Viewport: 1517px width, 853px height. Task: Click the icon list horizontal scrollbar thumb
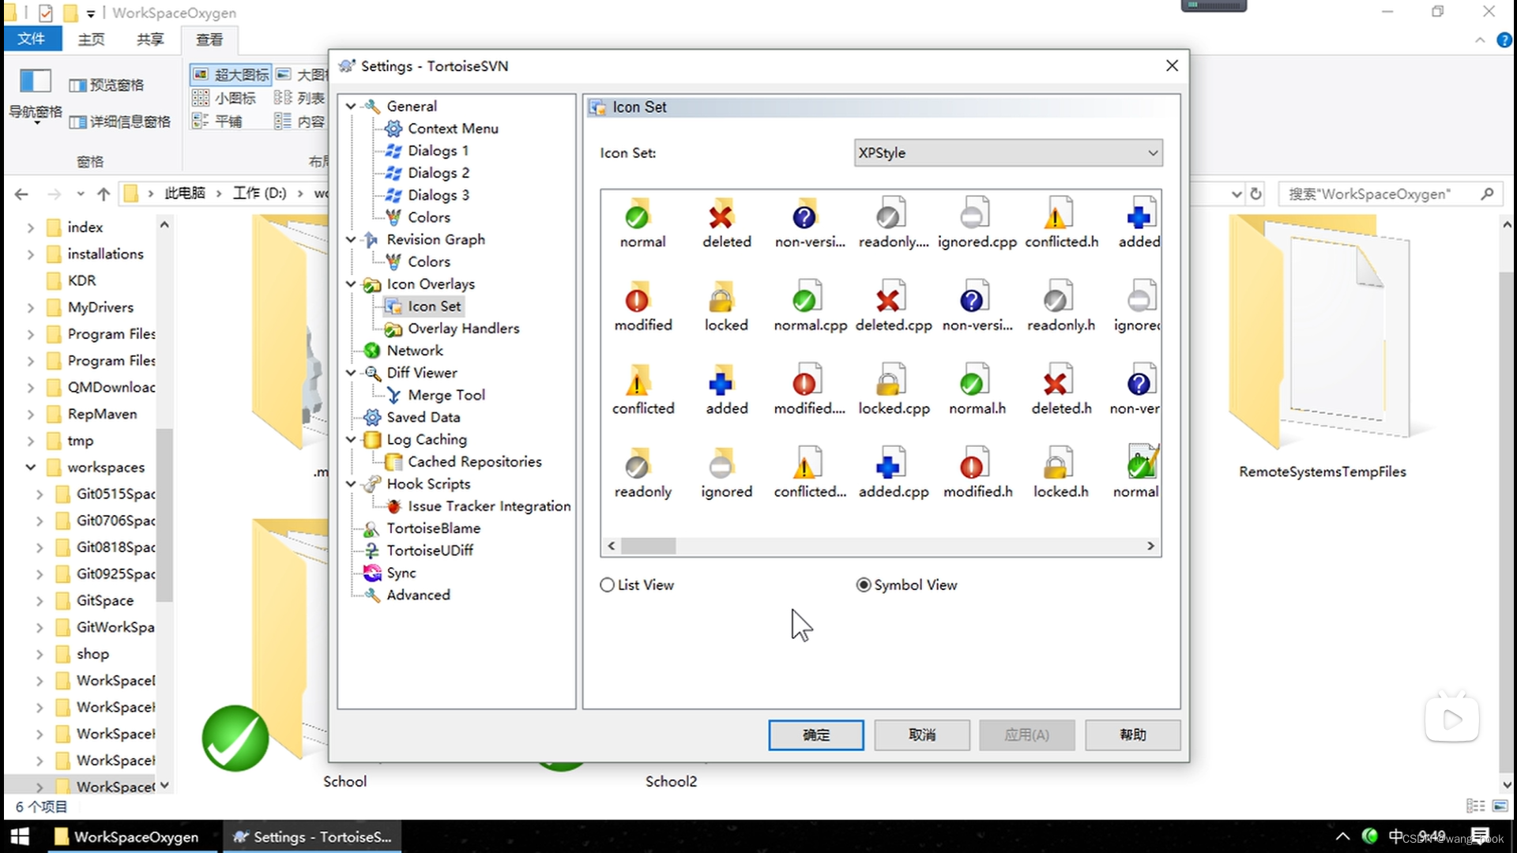[648, 546]
